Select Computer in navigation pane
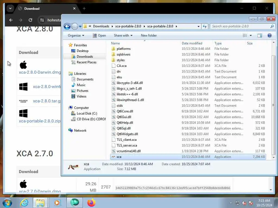This screenshot has width=278, height=208. pos(79,108)
